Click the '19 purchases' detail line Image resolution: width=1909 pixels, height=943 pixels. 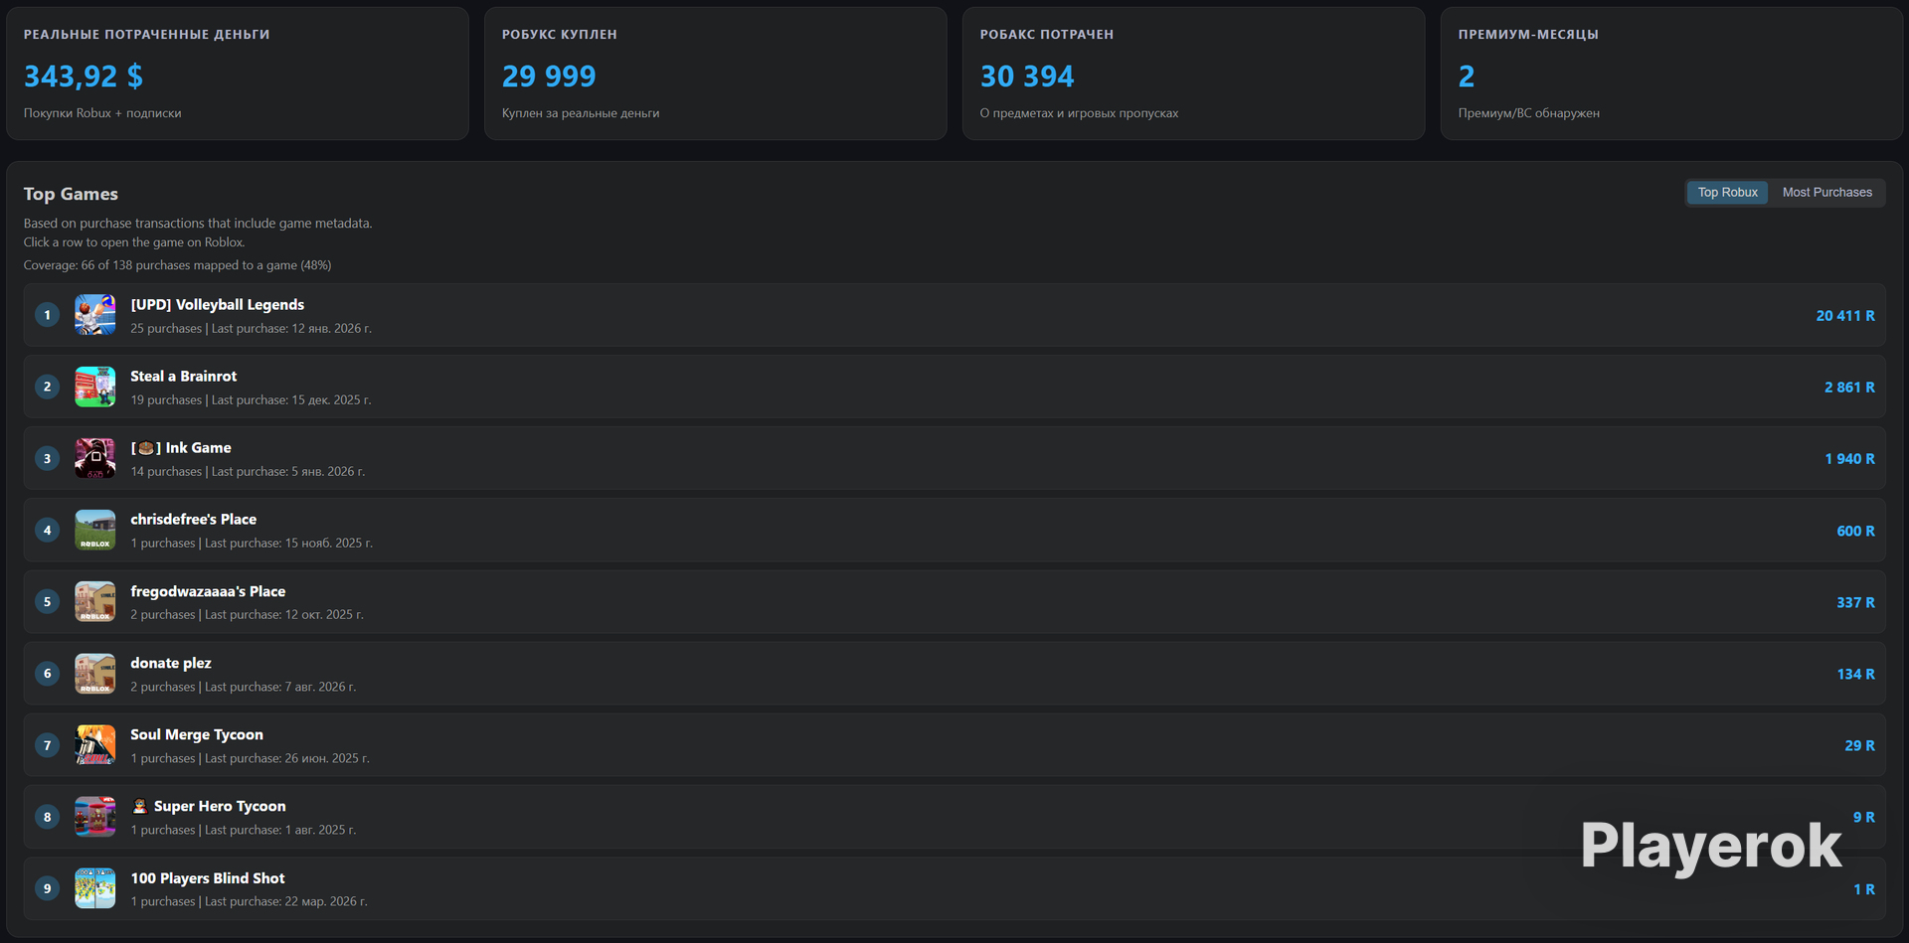[251, 400]
